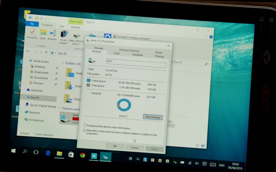Open the File tab in Explorer
Screen dimensions: 276x172
[x=32, y=24]
